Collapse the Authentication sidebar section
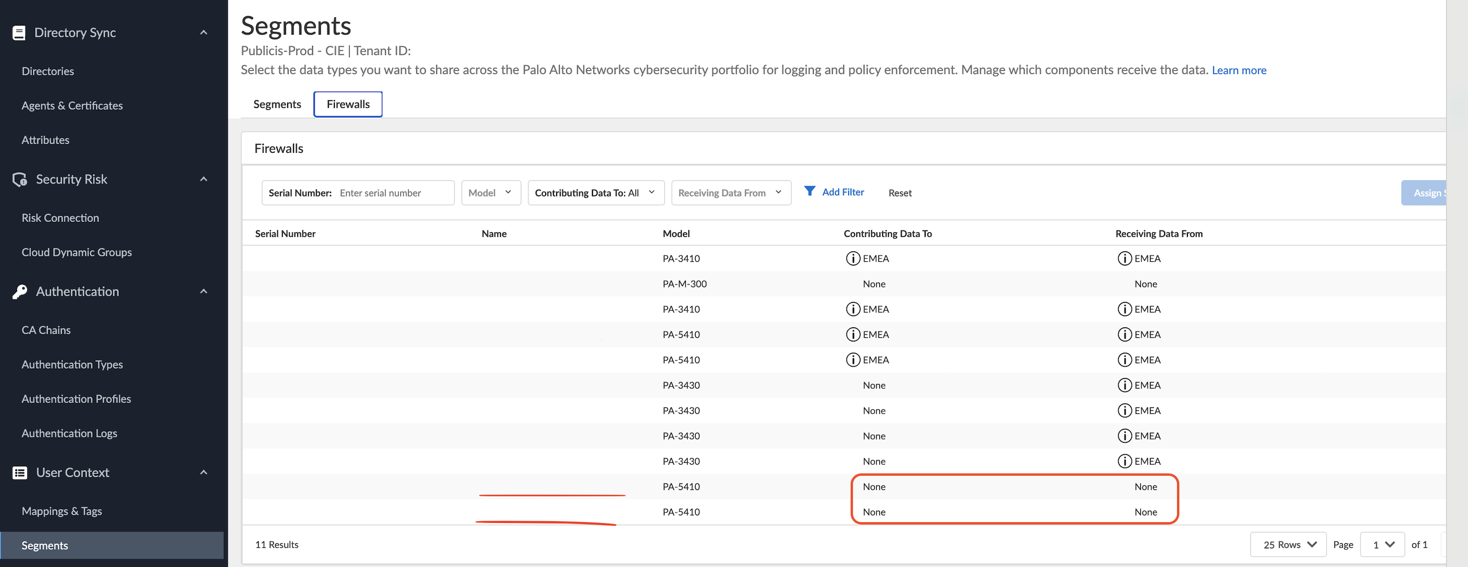Image resolution: width=1468 pixels, height=567 pixels. (x=204, y=292)
